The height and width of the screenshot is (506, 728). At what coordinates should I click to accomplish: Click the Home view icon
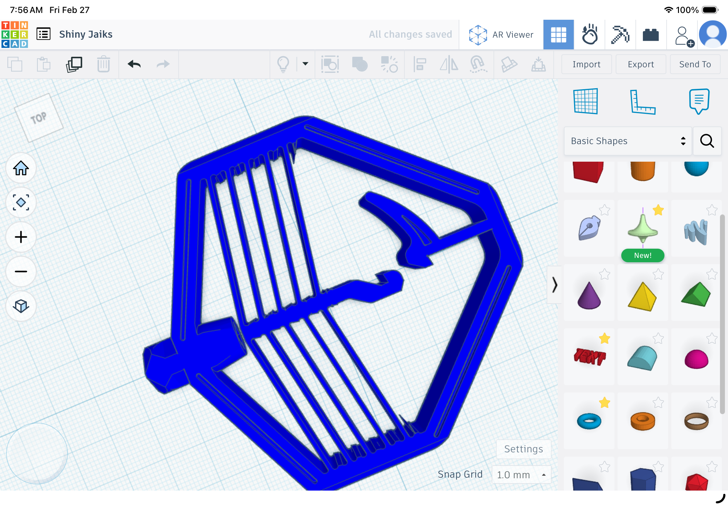pos(21,168)
